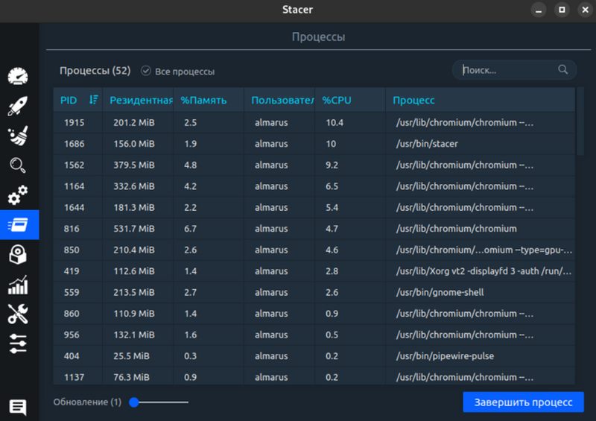Viewport: 596px width, 421px height.
Task: Select the /usr/bin/stacer process row
Action: (x=314, y=144)
